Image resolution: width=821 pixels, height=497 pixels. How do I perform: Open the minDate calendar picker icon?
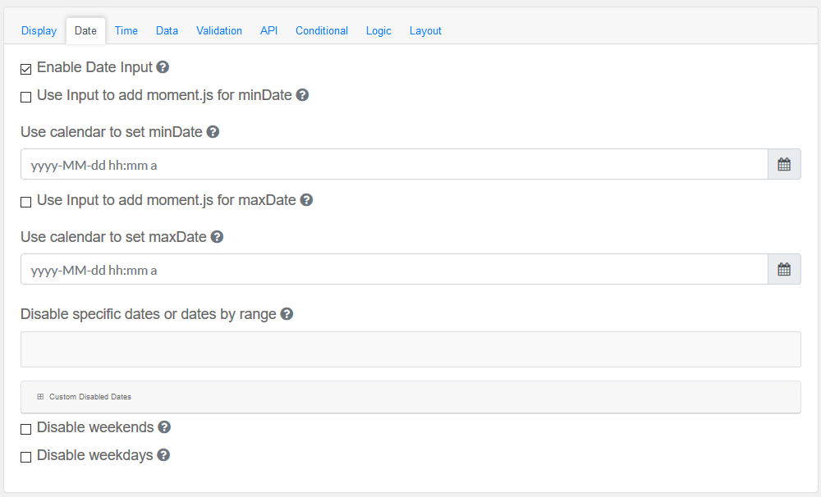(x=784, y=164)
